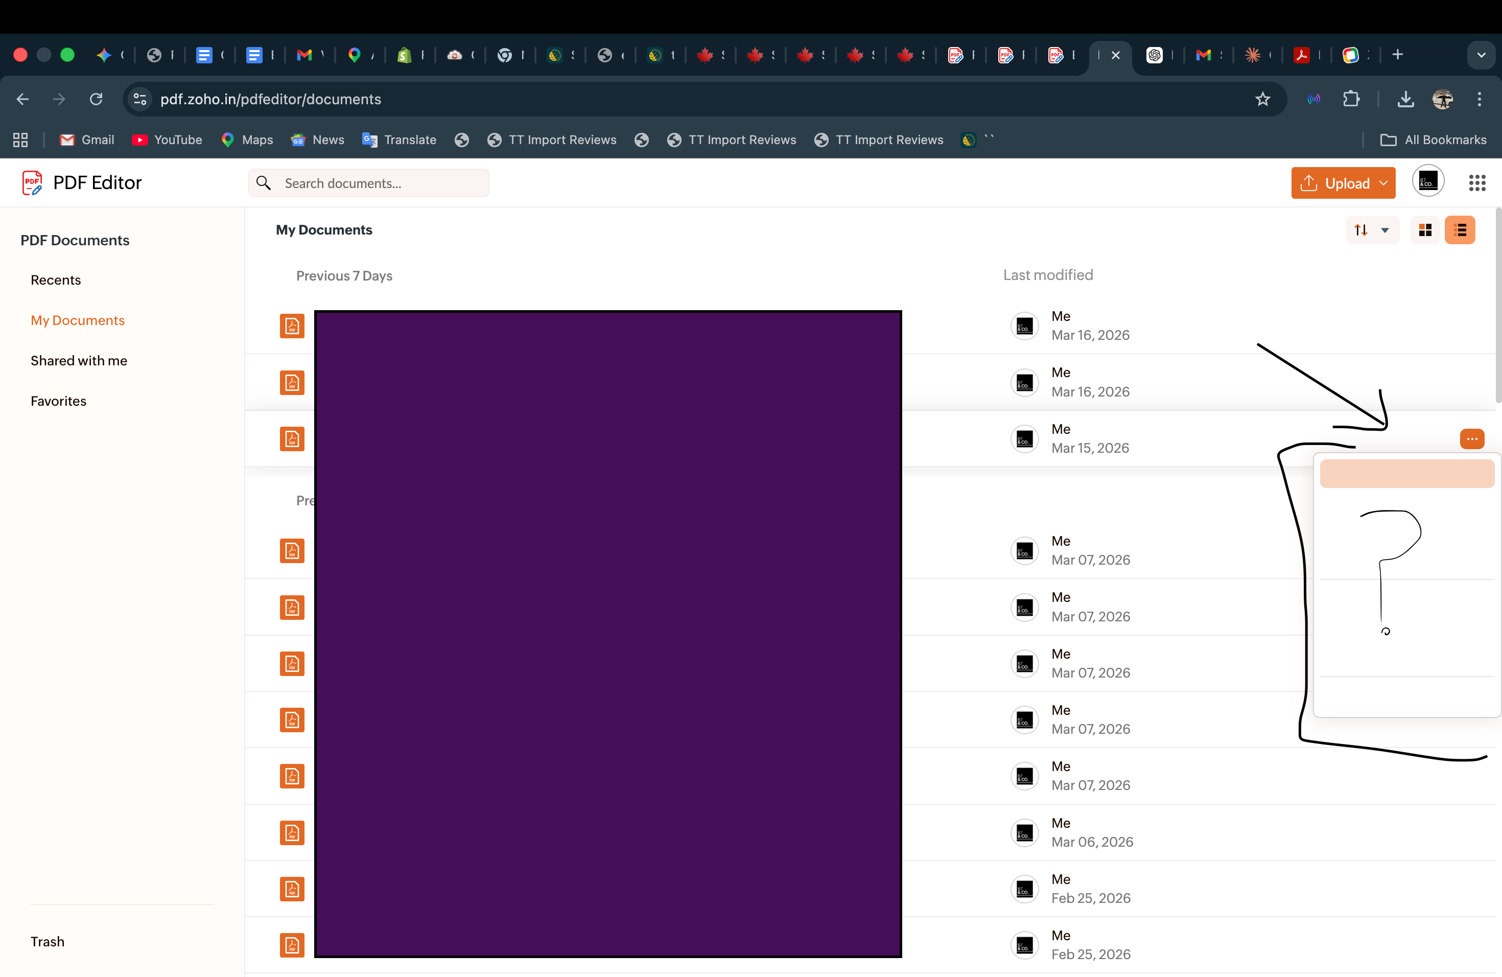Switch to grid view layout
Image resolution: width=1502 pixels, height=977 pixels.
[x=1424, y=230]
